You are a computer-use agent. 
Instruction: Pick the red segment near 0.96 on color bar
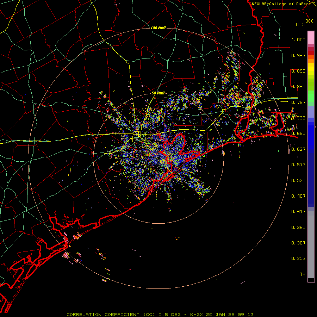311,53
